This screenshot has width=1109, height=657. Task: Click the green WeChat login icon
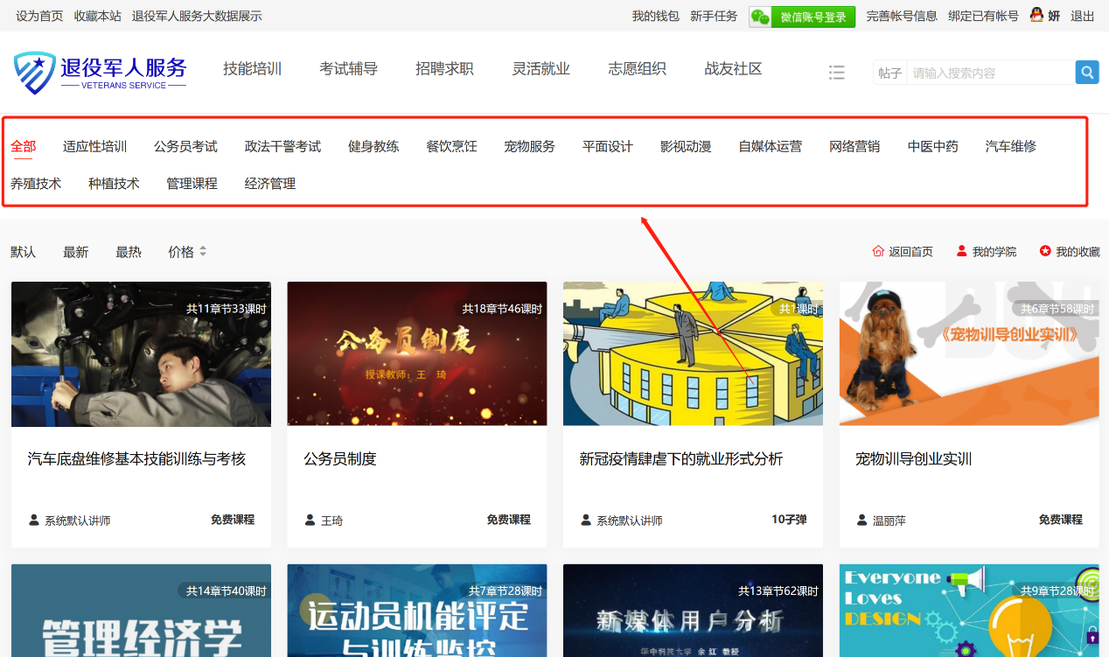click(760, 17)
